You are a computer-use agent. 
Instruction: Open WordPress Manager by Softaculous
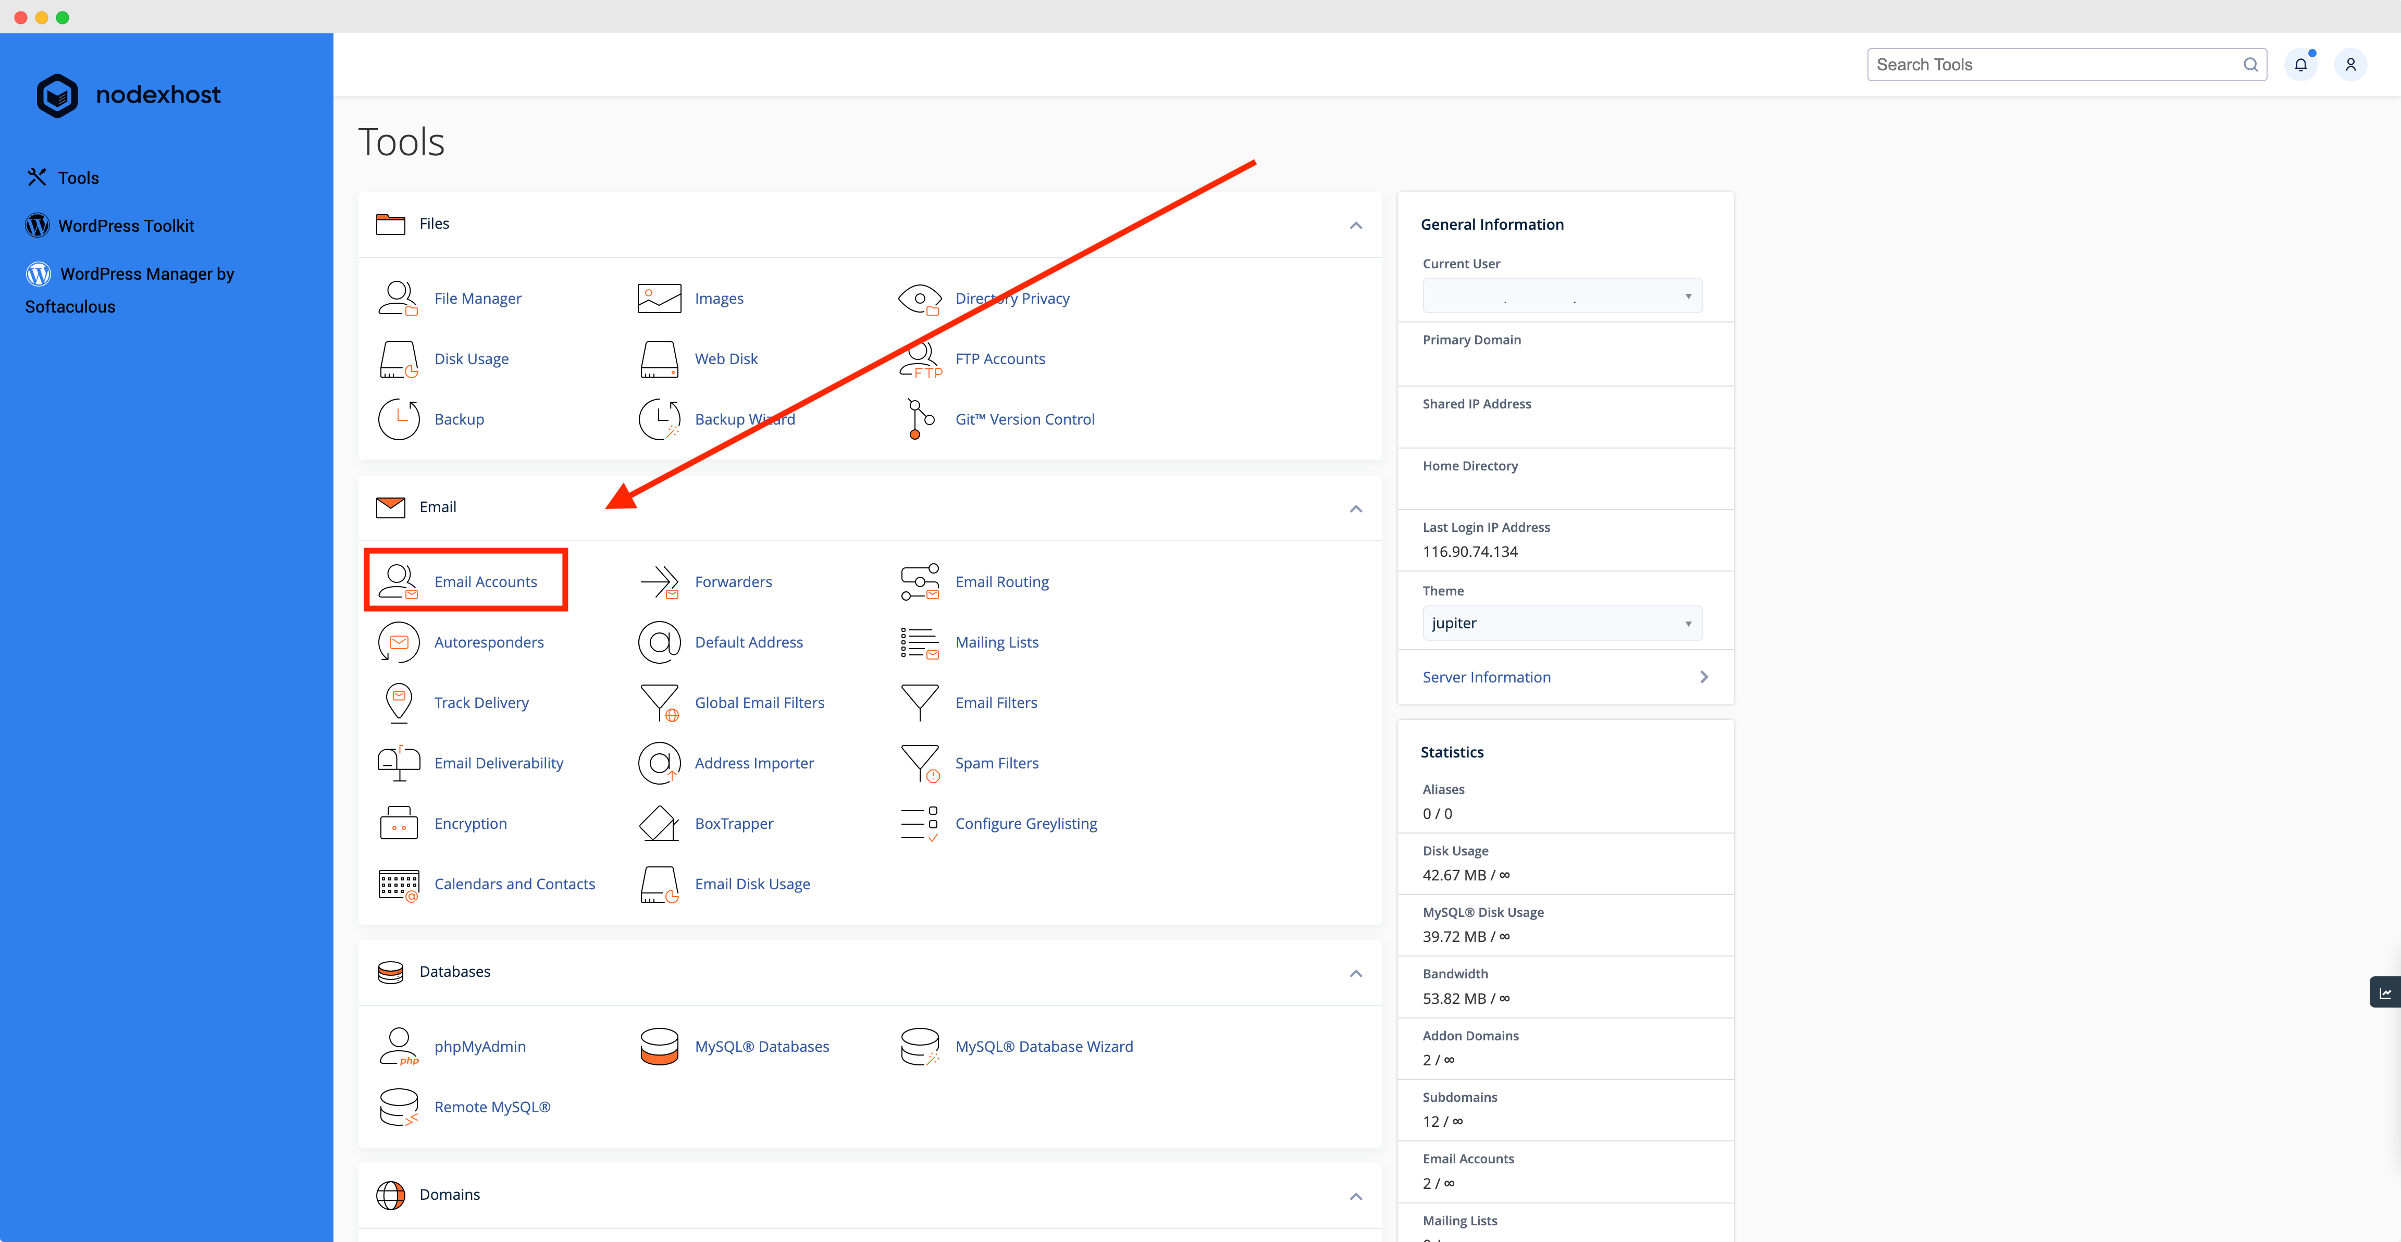(130, 290)
